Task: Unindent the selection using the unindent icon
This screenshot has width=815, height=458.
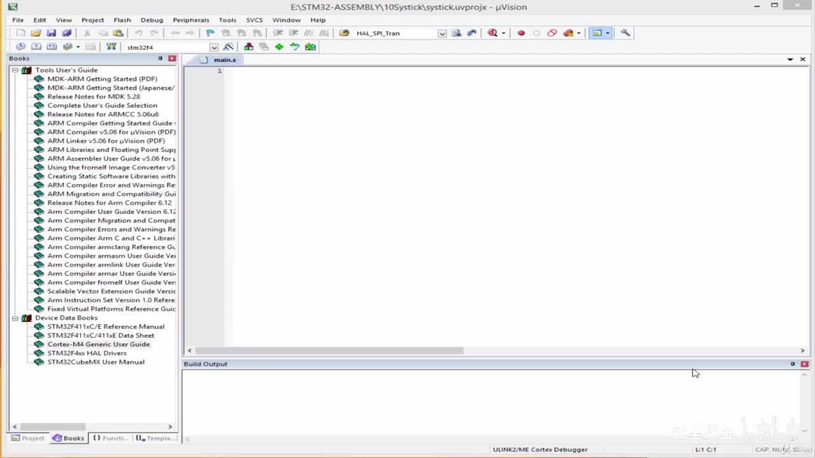Action: 294,33
